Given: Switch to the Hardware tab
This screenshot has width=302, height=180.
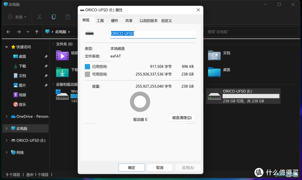Looking at the screenshot, I should pyautogui.click(x=115, y=21).
